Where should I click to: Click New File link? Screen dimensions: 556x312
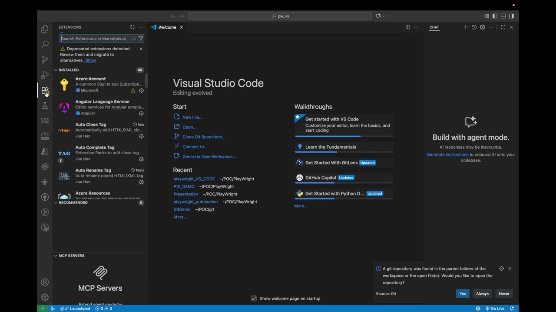pyautogui.click(x=192, y=117)
